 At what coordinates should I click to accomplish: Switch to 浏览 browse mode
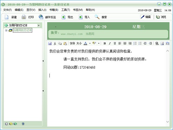point(161,17)
